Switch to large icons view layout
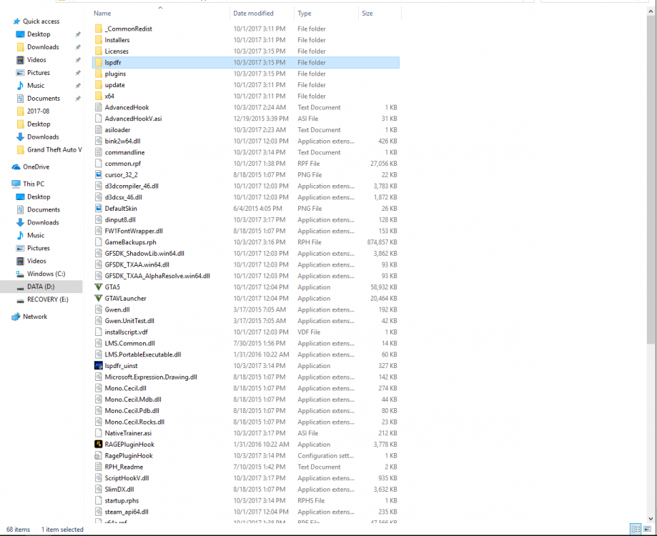This screenshot has height=536, width=657. 648,530
